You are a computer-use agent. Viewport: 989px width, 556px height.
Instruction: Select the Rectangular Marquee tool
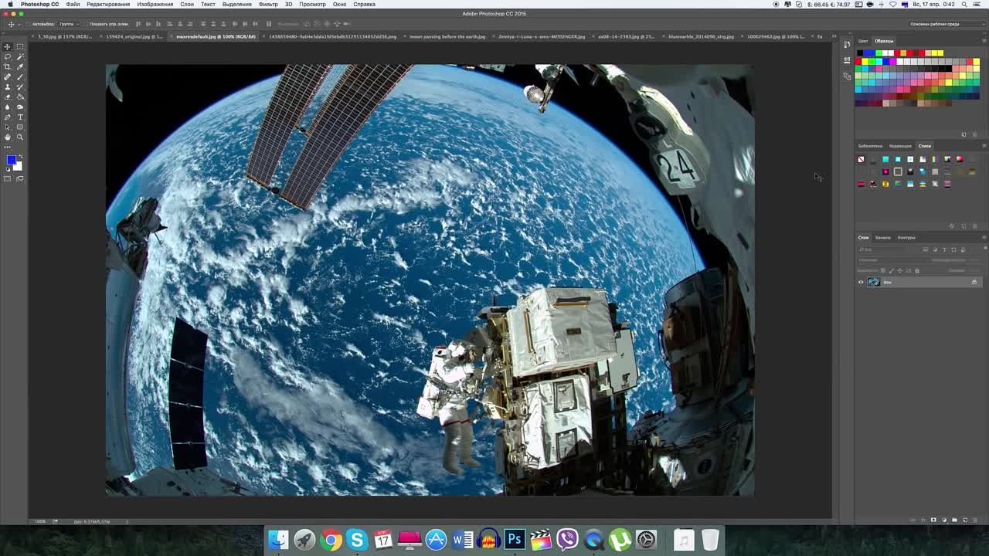coord(20,47)
